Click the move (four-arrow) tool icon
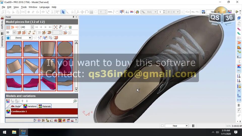This screenshot has width=242, height=136. pyautogui.click(x=82, y=12)
